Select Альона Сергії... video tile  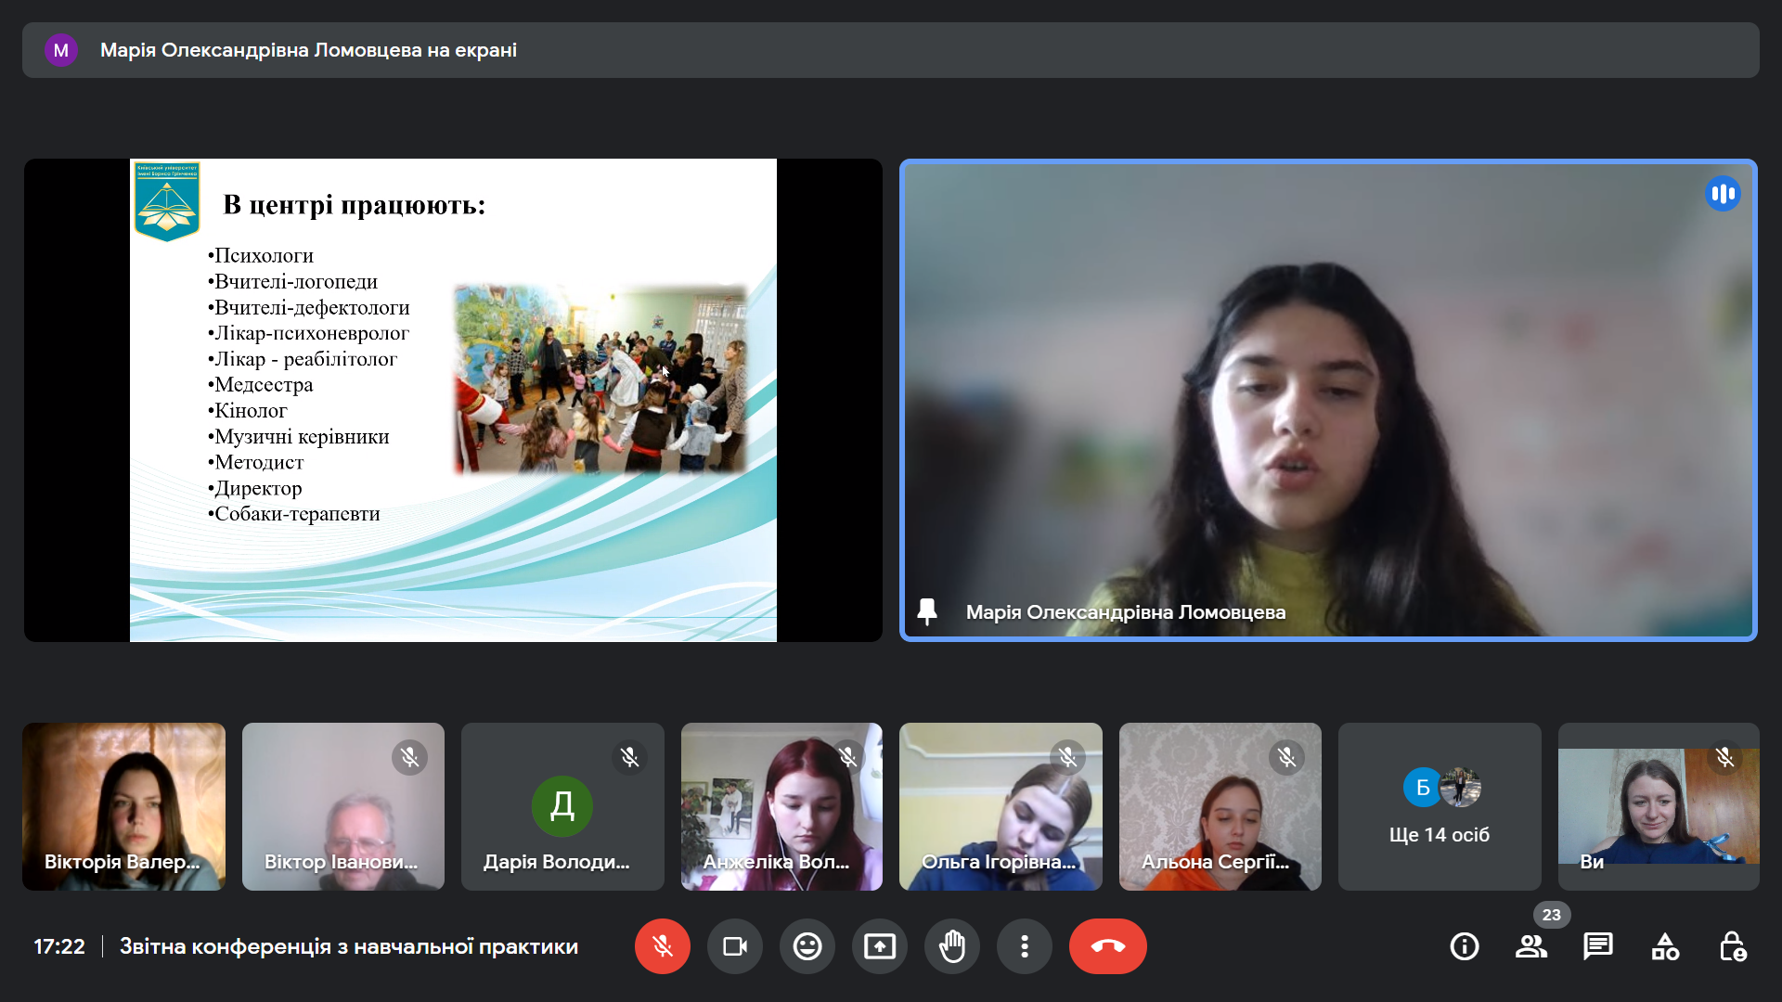[1220, 806]
